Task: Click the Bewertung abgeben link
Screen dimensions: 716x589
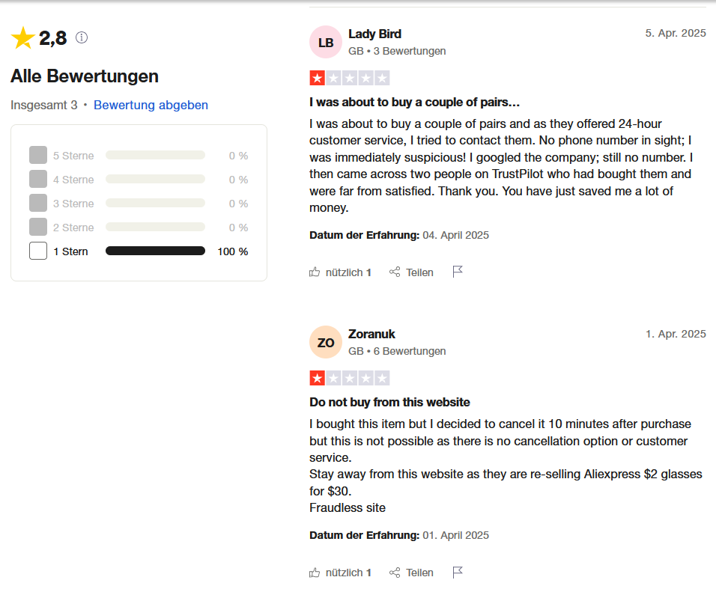Action: pos(151,105)
